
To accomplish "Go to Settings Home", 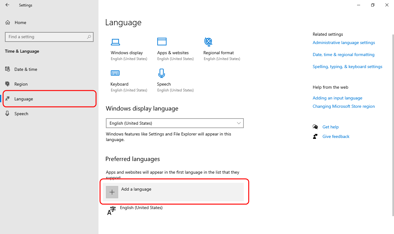I will click(49, 22).
